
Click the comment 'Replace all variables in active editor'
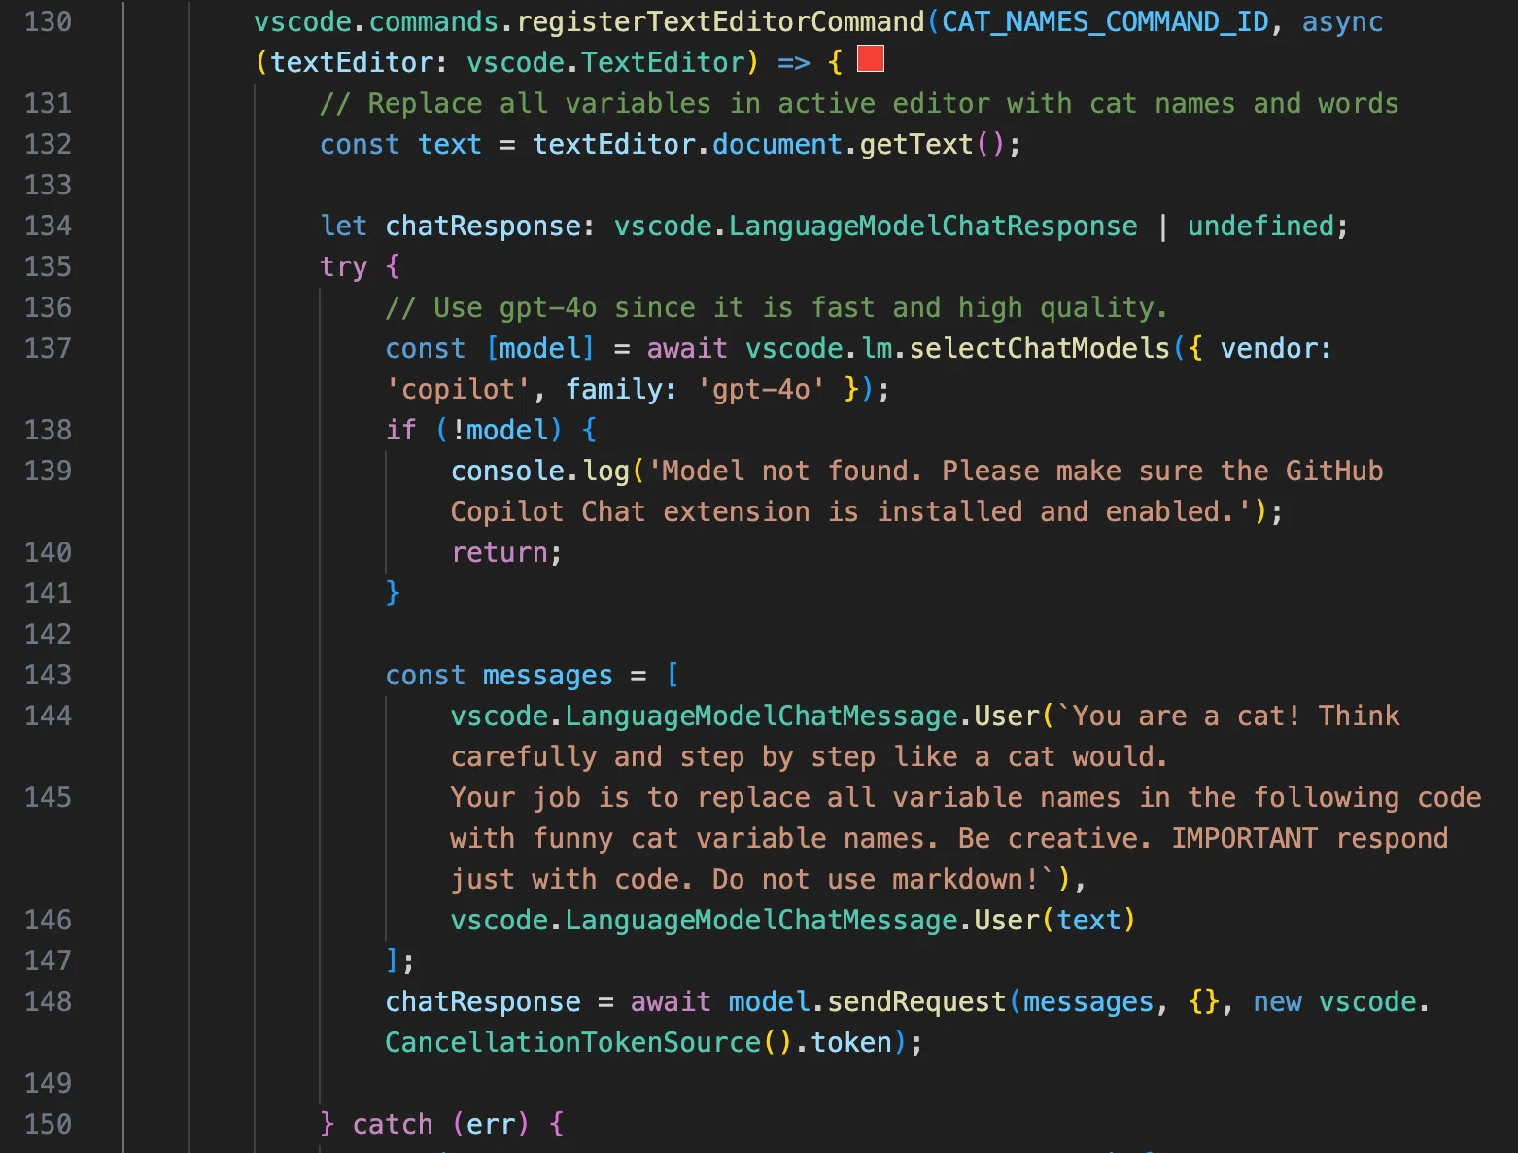click(x=677, y=103)
